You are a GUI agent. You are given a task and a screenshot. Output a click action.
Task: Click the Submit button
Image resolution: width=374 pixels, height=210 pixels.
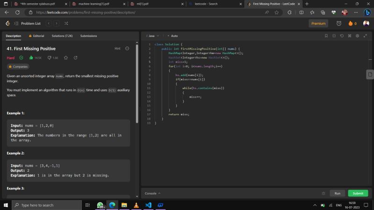coord(358,193)
